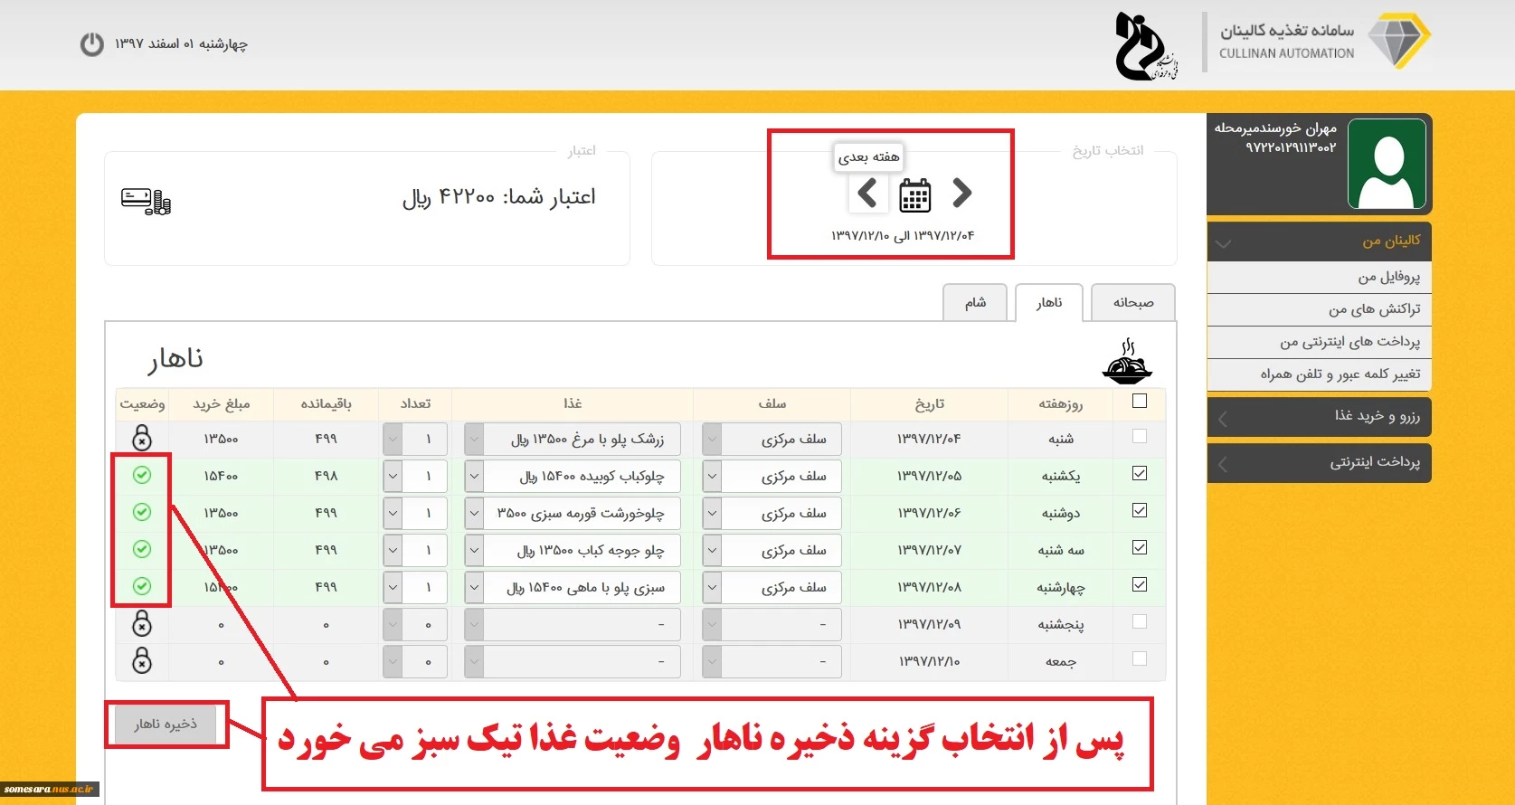The width and height of the screenshot is (1515, 805).
Task: Open تراکنش های من transactions link
Action: point(1319,309)
